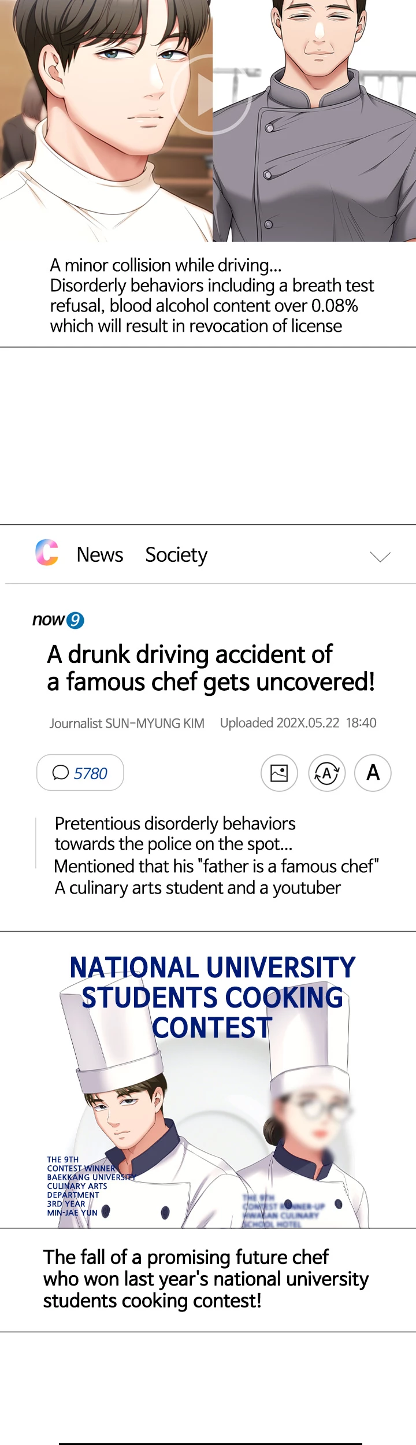Click the gray-uniformed chef in video
This screenshot has height=1445, width=416.
coord(318,144)
